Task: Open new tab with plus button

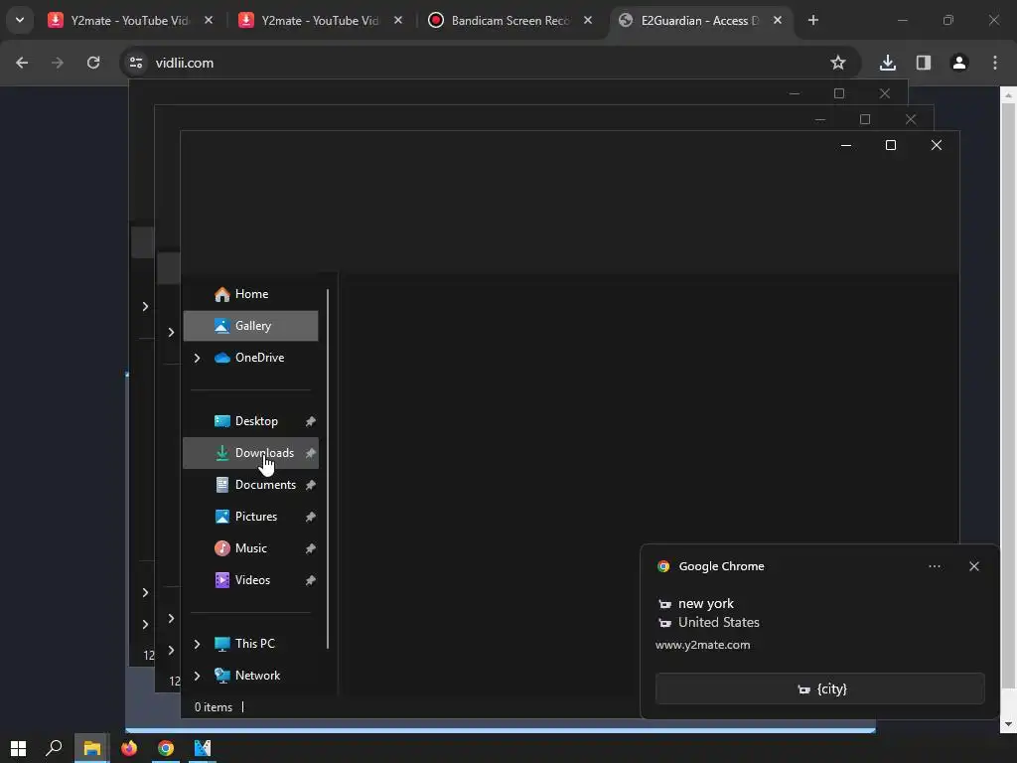Action: 813,20
